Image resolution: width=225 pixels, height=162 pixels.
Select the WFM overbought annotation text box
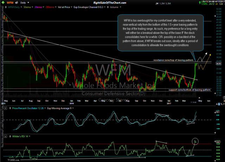pyautogui.click(x=160, y=33)
